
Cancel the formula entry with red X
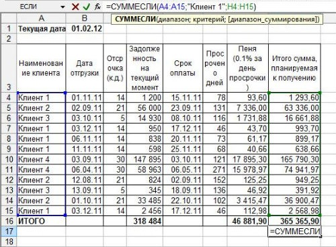coord(75,7)
